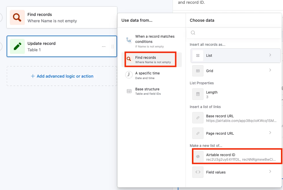
Task: Open the Find records action card
Action: click(62, 17)
